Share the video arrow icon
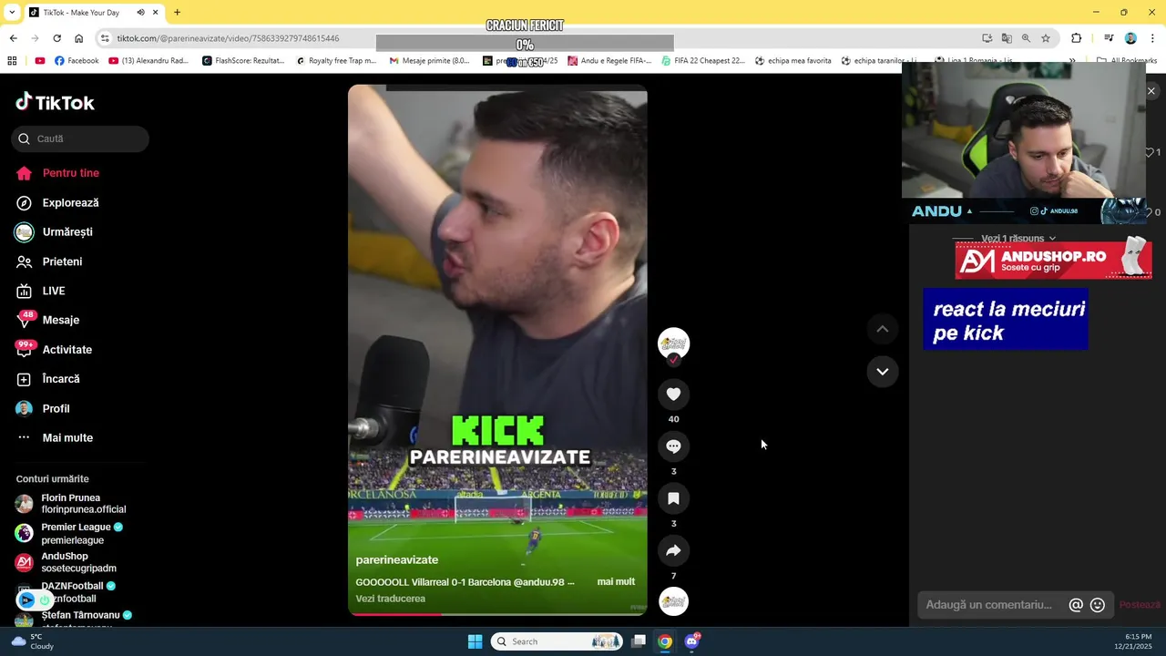 click(x=673, y=550)
